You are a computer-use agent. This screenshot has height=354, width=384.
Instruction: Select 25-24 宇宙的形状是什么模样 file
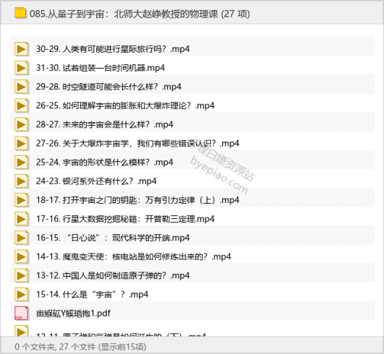[192, 162]
